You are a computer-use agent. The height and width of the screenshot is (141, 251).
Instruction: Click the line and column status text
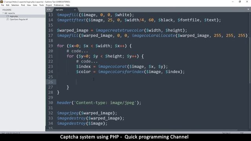click(x=13, y=133)
